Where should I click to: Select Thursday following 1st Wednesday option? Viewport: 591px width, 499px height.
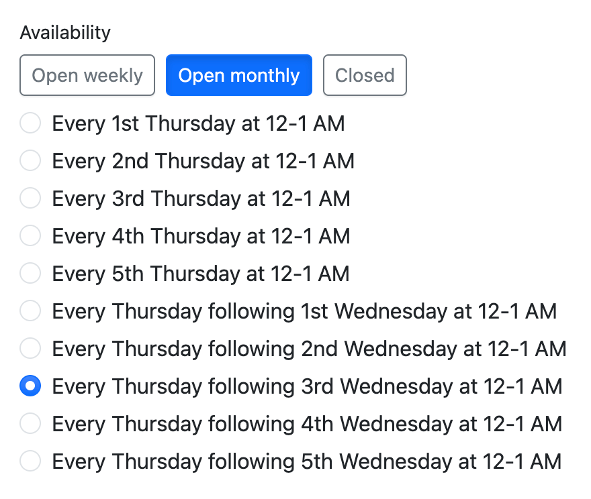[30, 311]
